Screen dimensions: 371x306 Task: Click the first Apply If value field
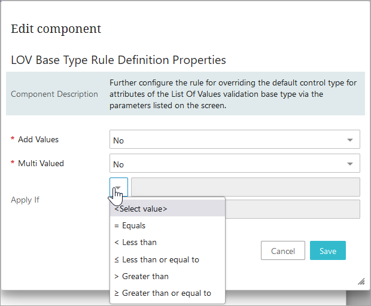(x=245, y=187)
